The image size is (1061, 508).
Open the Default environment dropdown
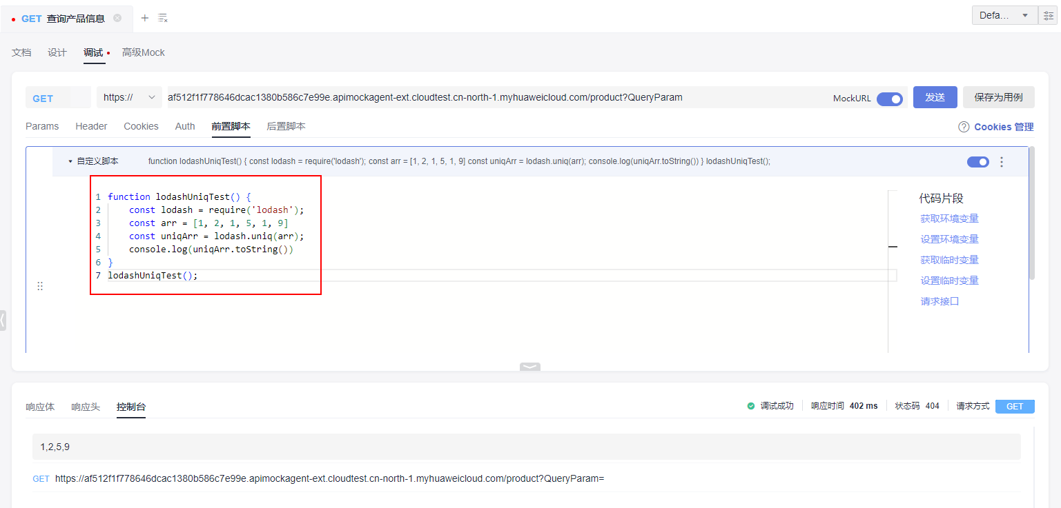coord(1004,15)
